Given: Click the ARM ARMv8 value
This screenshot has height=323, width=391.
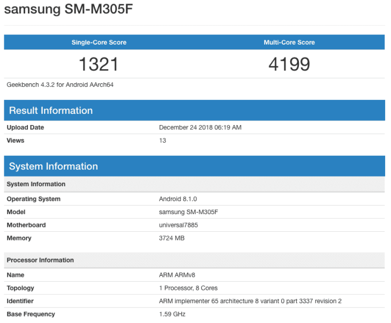Looking at the screenshot, I should tap(177, 275).
